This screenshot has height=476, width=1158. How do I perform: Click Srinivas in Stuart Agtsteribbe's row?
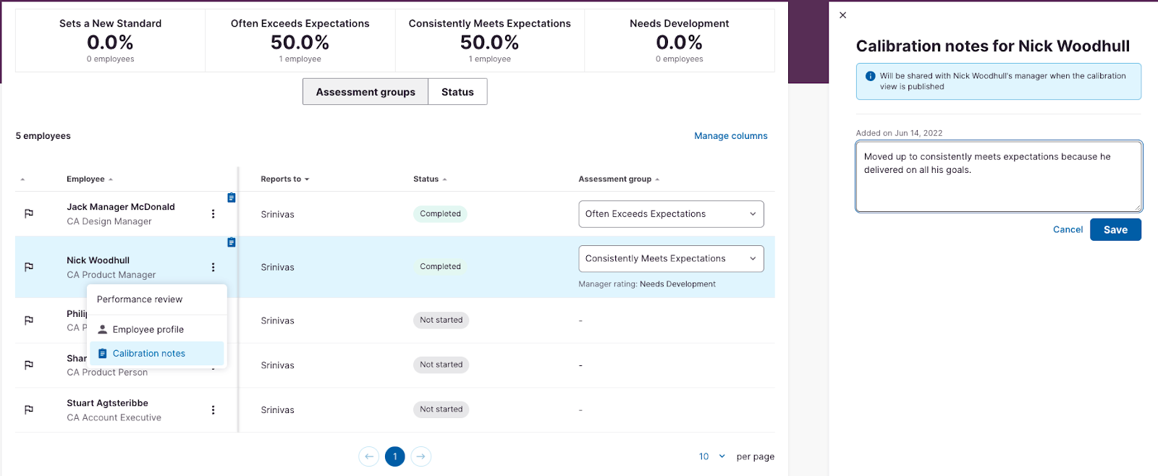pyautogui.click(x=278, y=410)
